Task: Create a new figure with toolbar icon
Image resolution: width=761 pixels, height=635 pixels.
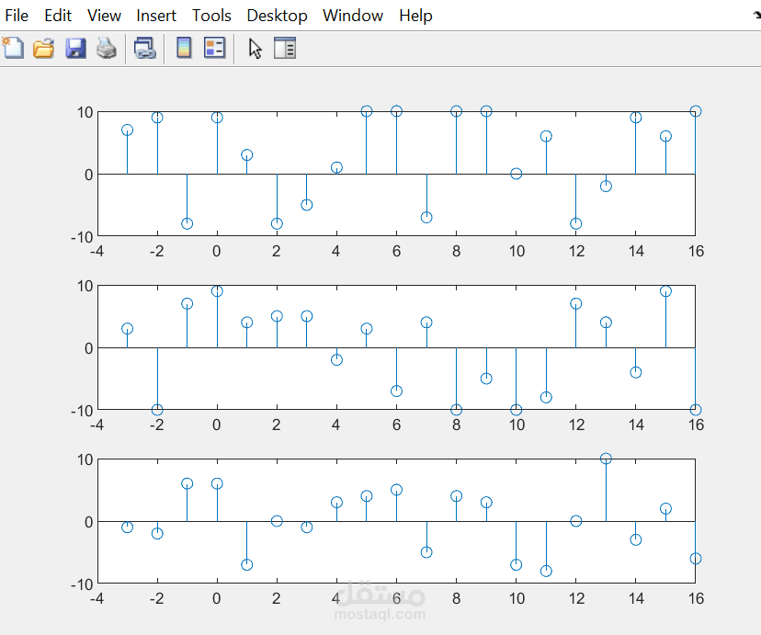Action: 13,48
